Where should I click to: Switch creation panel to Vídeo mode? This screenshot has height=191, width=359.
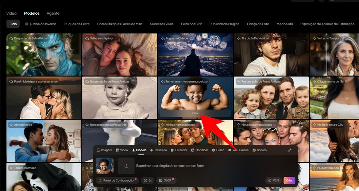122,150
